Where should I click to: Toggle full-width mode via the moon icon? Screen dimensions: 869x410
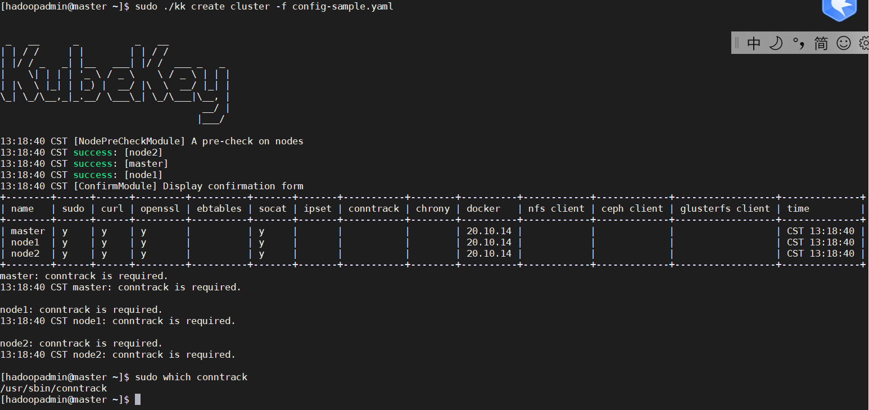pos(776,43)
